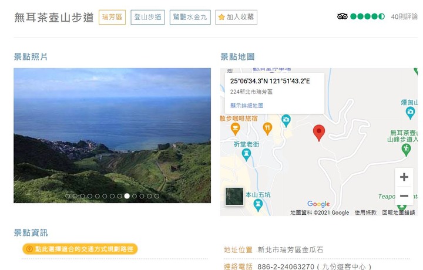Click the orange coffee cup map pin
This screenshot has width=423, height=270.
coord(235,129)
